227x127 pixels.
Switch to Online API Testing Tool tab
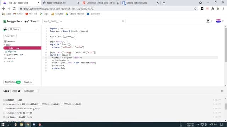(x=101, y=3)
